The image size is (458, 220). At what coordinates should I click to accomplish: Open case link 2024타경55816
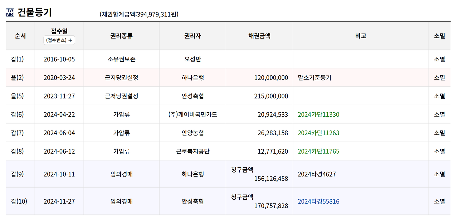(x=318, y=201)
